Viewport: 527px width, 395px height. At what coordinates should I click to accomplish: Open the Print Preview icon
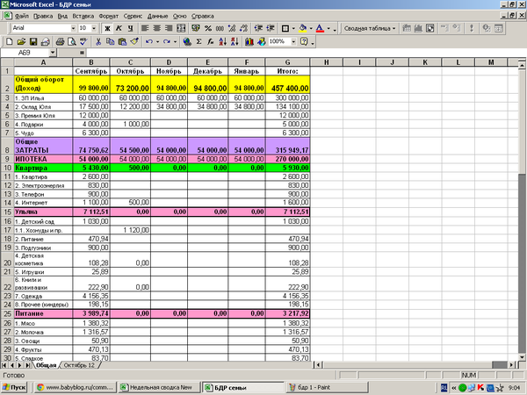point(73,41)
